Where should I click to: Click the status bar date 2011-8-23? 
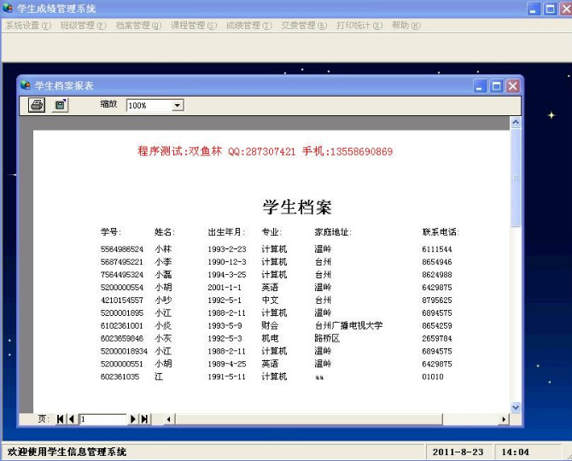coord(458,452)
